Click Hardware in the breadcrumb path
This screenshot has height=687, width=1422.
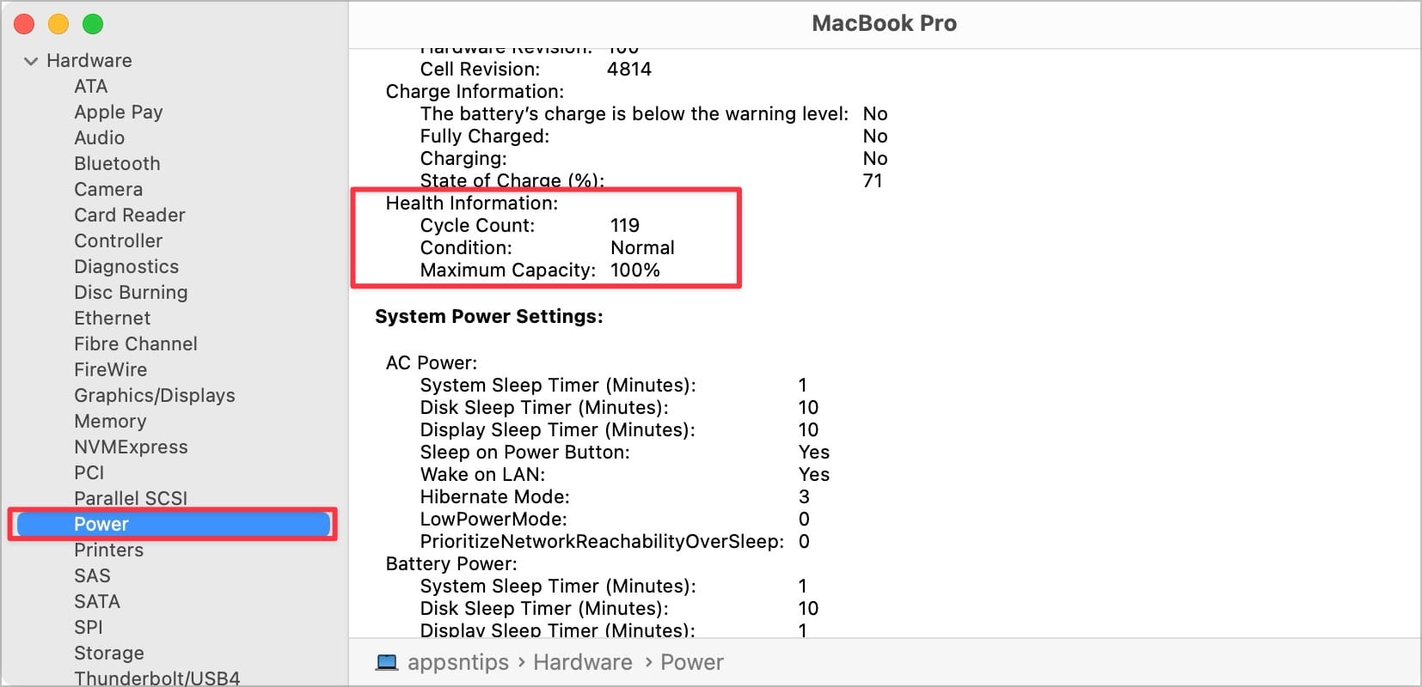coord(582,662)
